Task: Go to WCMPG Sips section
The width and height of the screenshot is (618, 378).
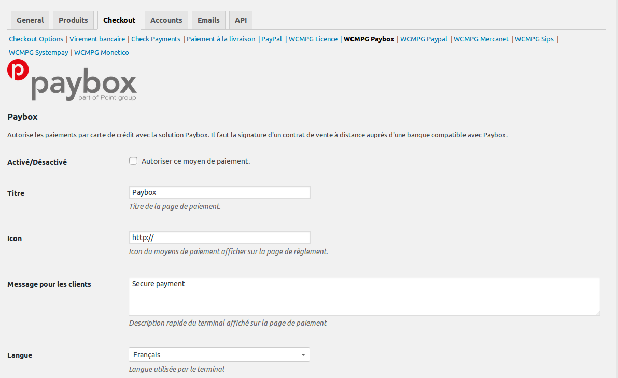Action: pos(534,39)
